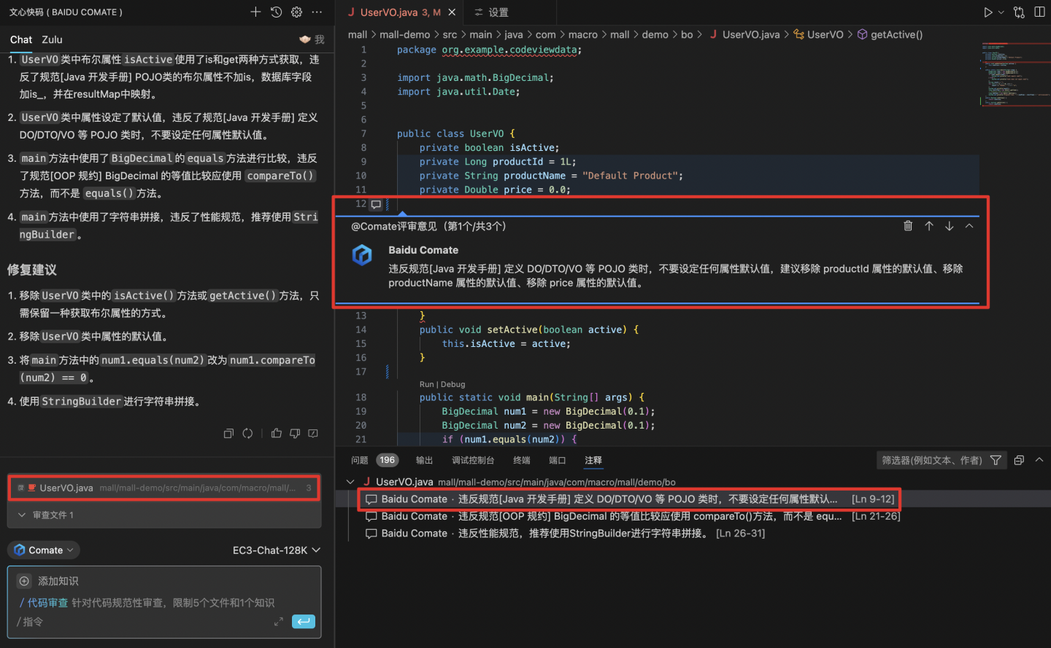Collapse the UserVO.java comments tree node
The width and height of the screenshot is (1051, 648).
(350, 482)
